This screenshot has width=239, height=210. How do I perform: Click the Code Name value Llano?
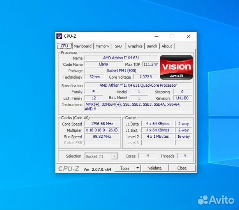104,64
